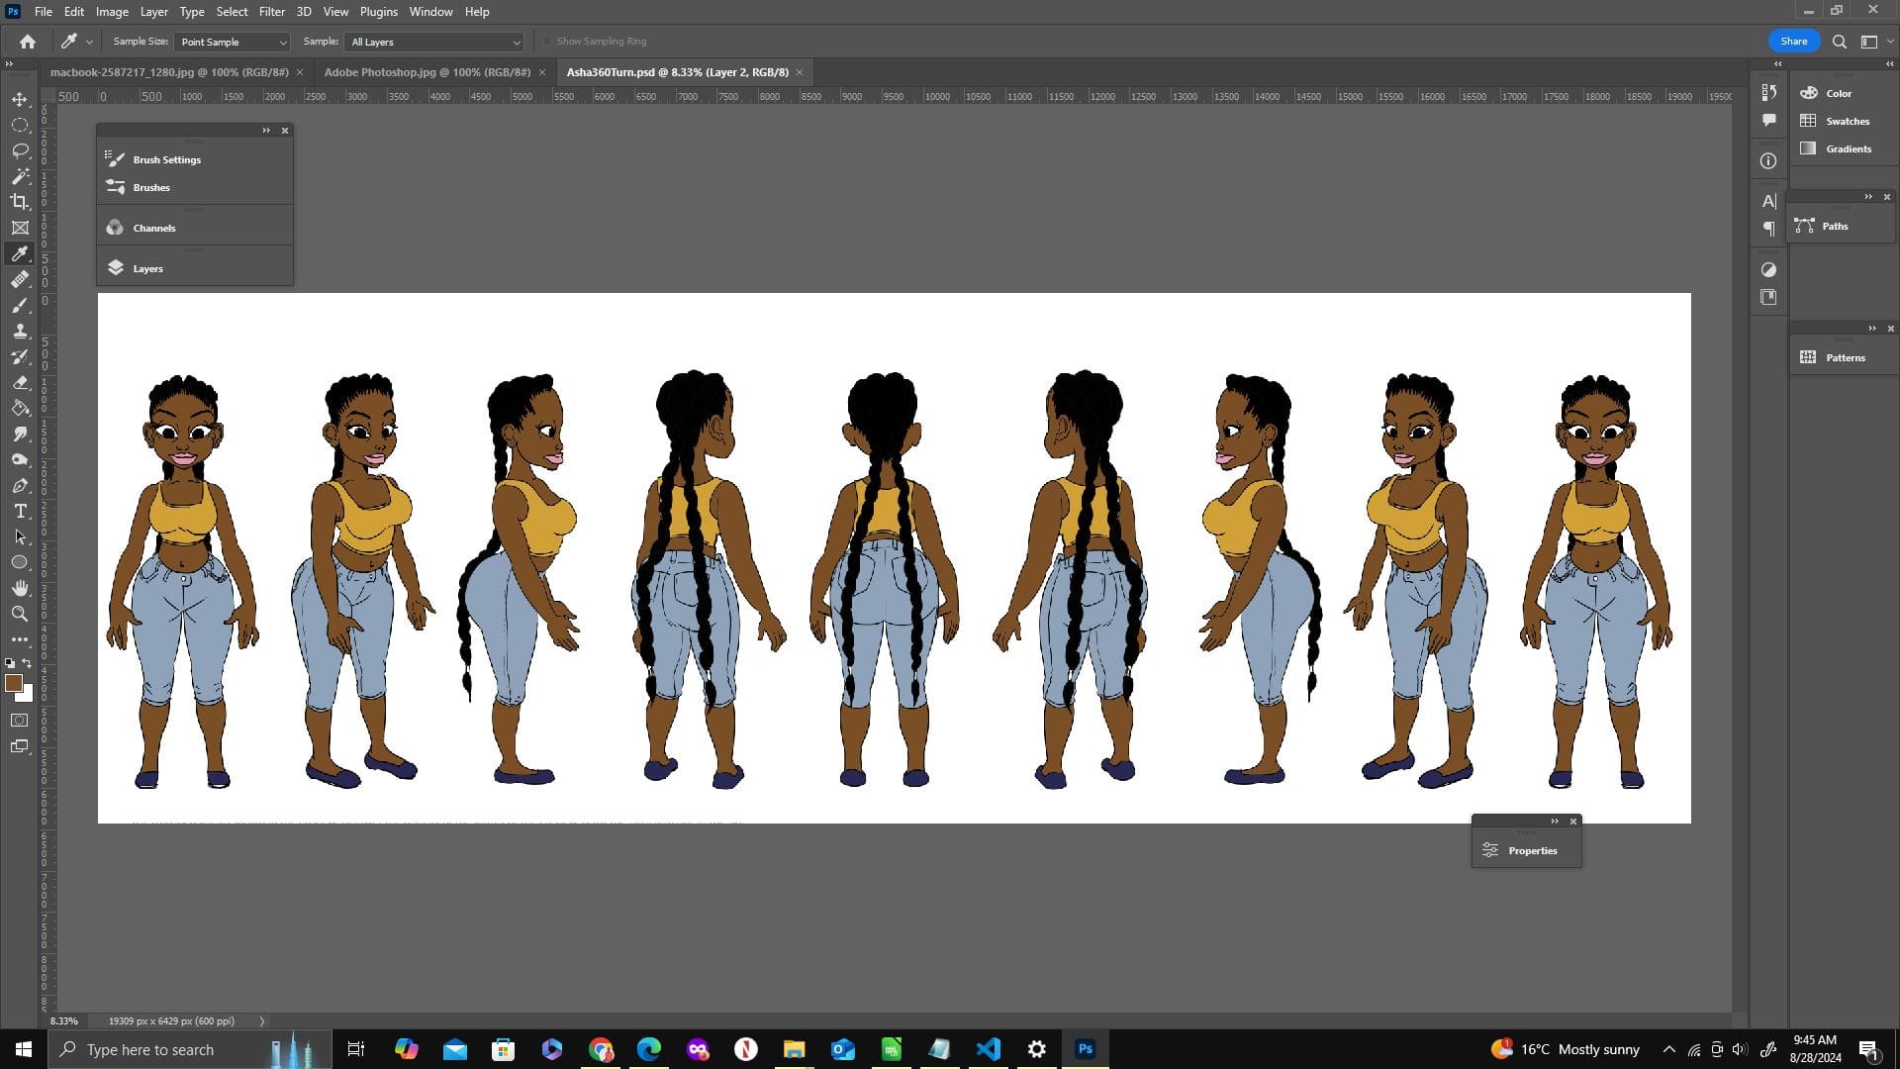Switch to Adobe Photoshop.jpg tab
Viewport: 1900px width, 1069px height.
(427, 72)
